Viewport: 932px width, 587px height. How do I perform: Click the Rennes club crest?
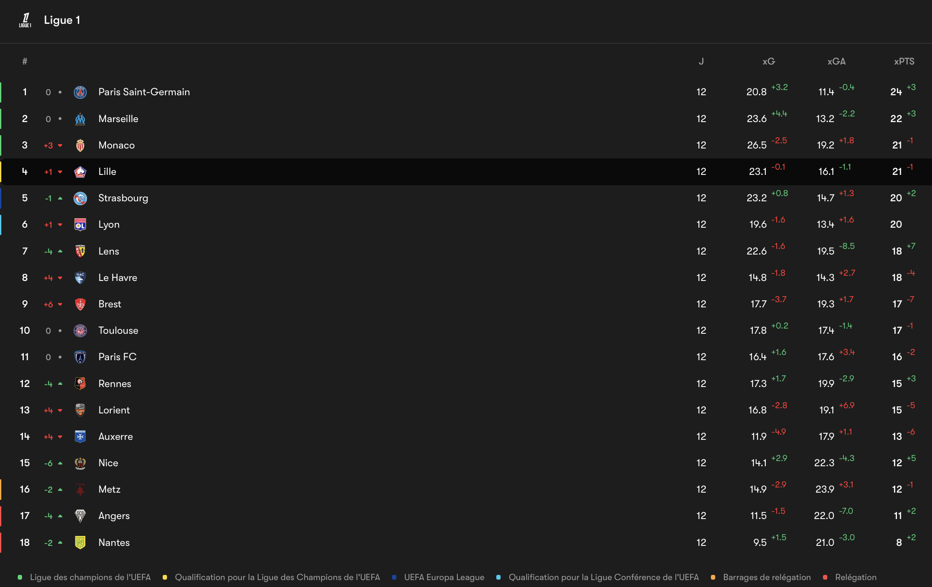click(x=80, y=384)
